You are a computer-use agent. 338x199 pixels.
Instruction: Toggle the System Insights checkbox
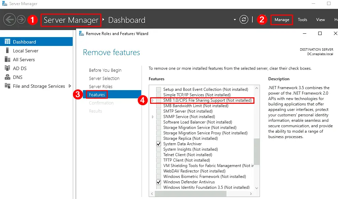[159, 149]
